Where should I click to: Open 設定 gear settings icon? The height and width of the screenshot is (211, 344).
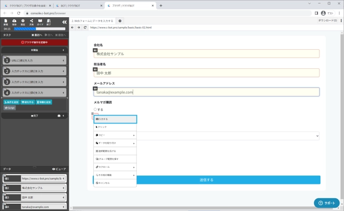[x=23, y=22]
